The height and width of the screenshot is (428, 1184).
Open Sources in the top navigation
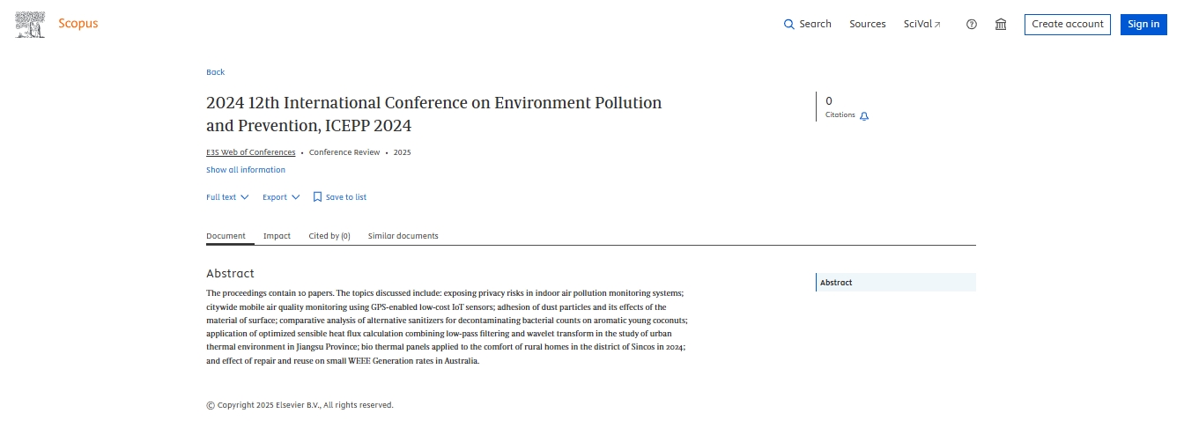pos(867,25)
